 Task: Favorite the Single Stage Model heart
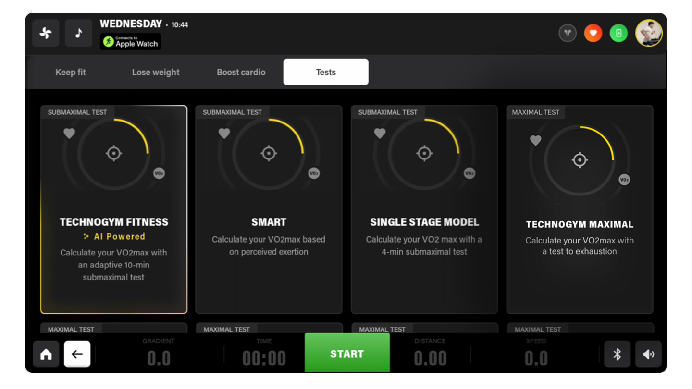click(380, 134)
